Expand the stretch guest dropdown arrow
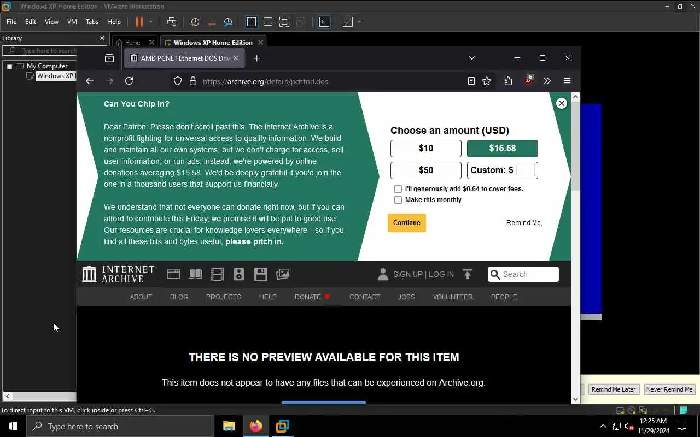700x437 pixels. click(x=359, y=22)
